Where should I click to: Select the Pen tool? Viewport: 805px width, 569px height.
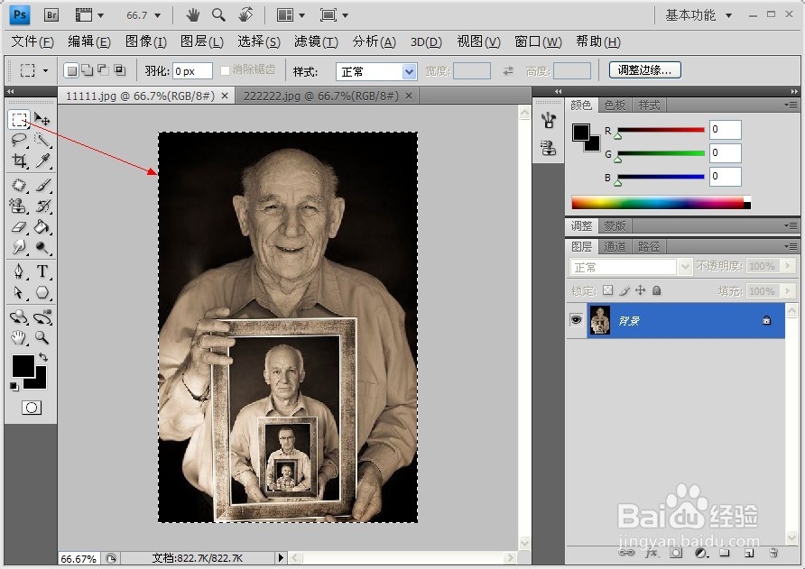[18, 271]
